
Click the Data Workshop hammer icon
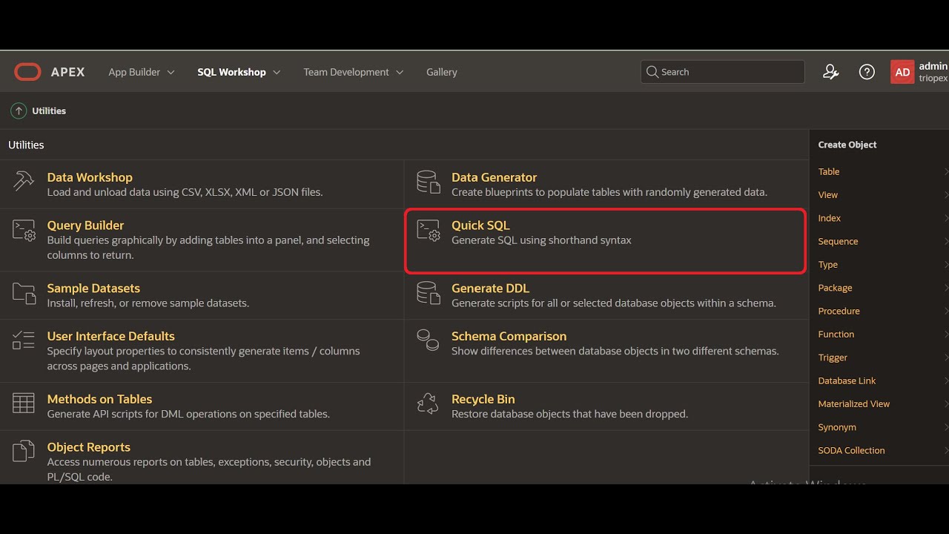pyautogui.click(x=24, y=182)
